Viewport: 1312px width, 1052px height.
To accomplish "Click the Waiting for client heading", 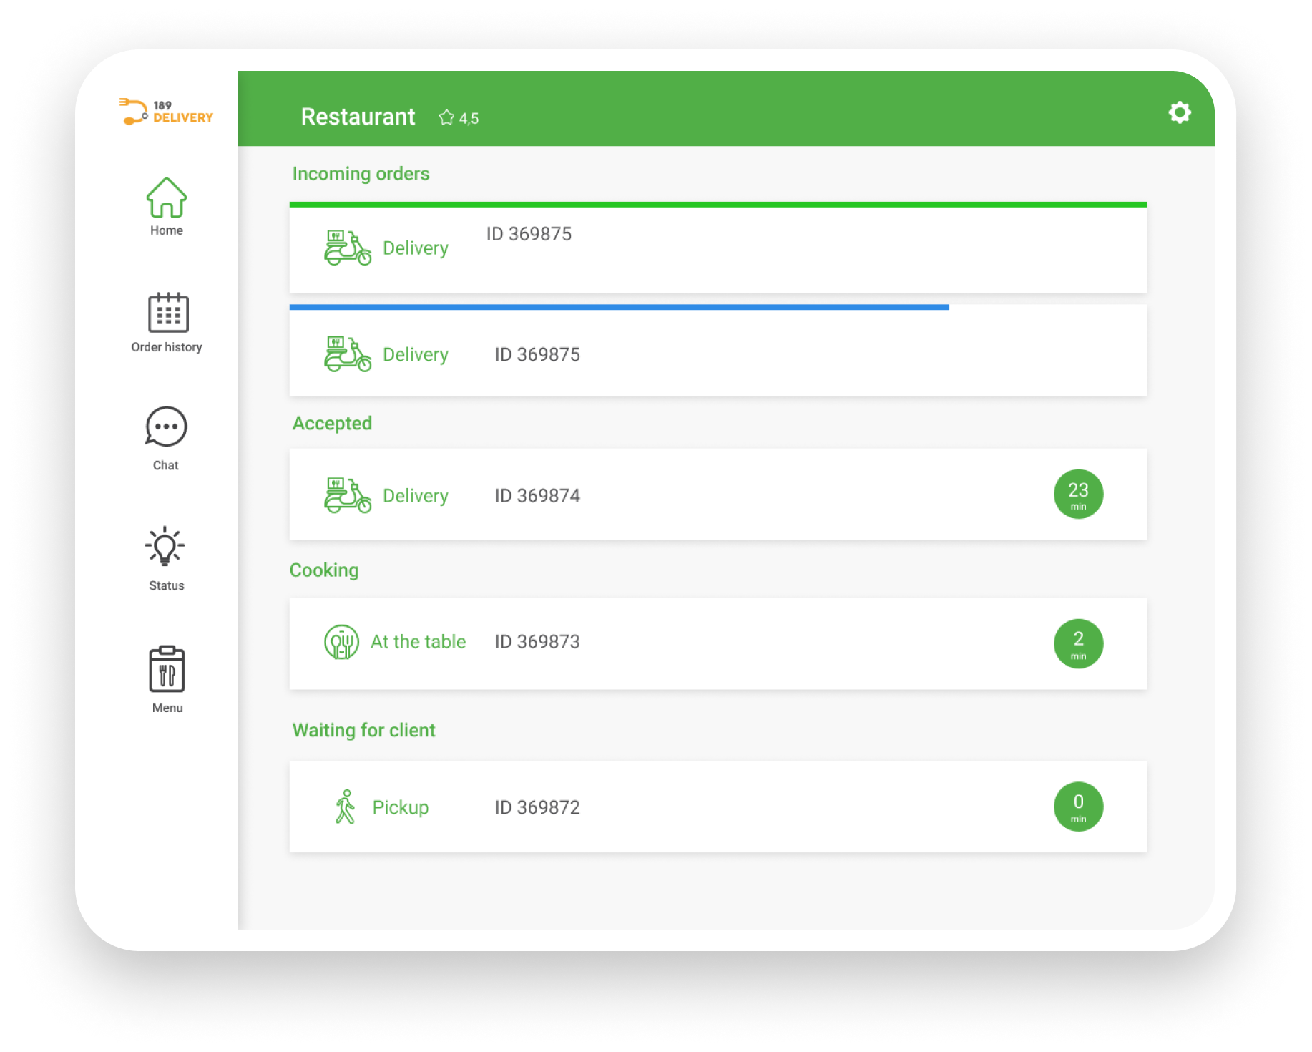I will click(x=363, y=730).
